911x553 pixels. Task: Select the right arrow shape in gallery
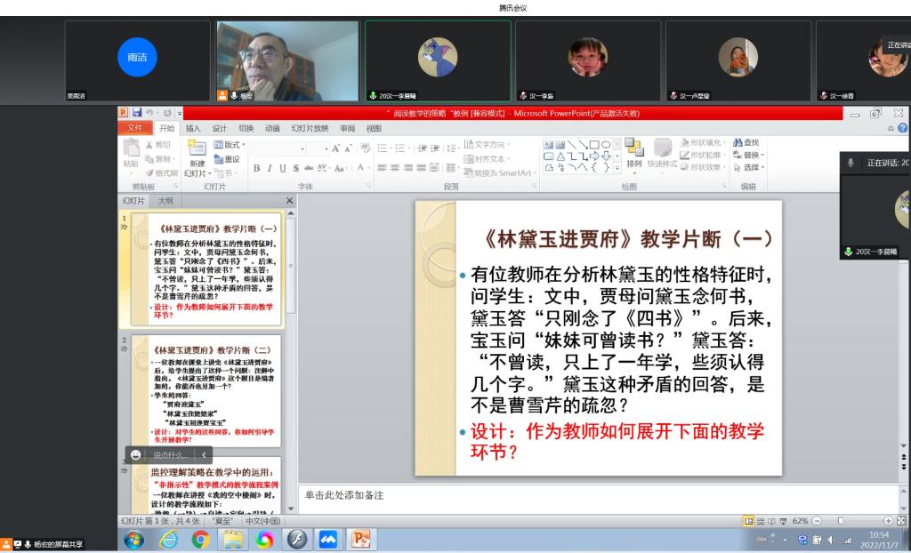click(593, 156)
